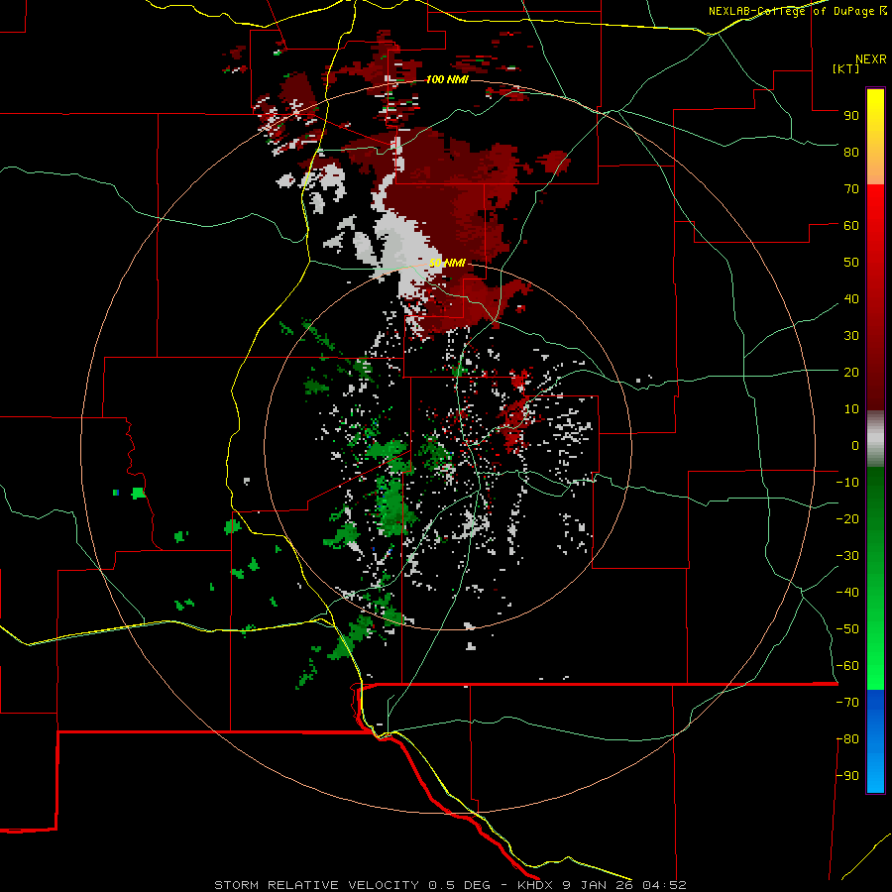Viewport: 892px width, 892px height.
Task: Click the KT units label above the color scale
Action: click(845, 68)
